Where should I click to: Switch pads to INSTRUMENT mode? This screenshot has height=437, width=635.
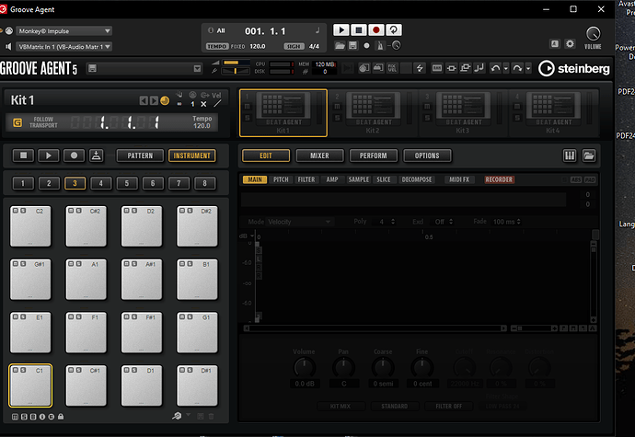[192, 155]
